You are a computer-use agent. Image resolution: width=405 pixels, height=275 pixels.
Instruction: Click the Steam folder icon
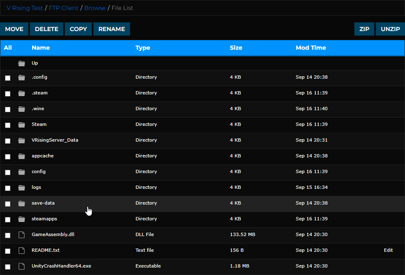click(21, 125)
